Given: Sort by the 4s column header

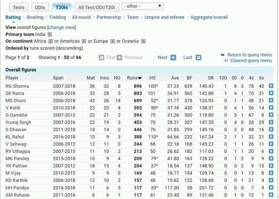Looking at the screenshot, I should point(251,78).
